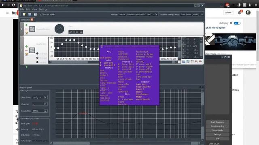Screen dimensions: 259x145
Task: Go back in the browser
Action: [x=3, y=5]
